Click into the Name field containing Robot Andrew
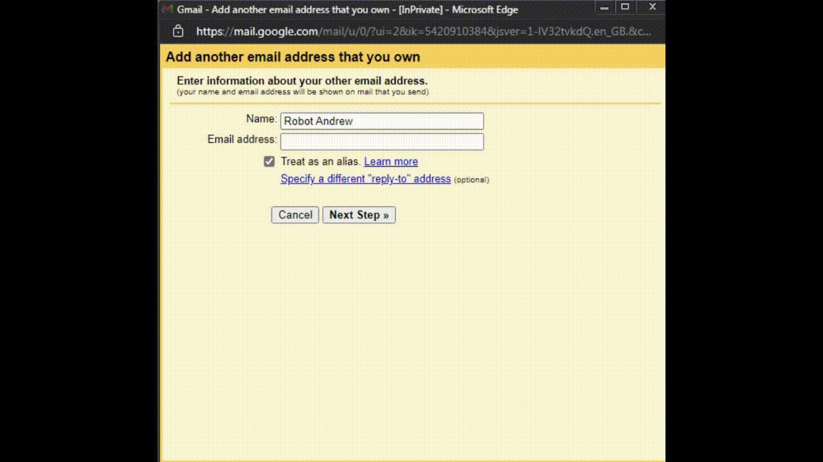This screenshot has width=823, height=462. coord(382,121)
